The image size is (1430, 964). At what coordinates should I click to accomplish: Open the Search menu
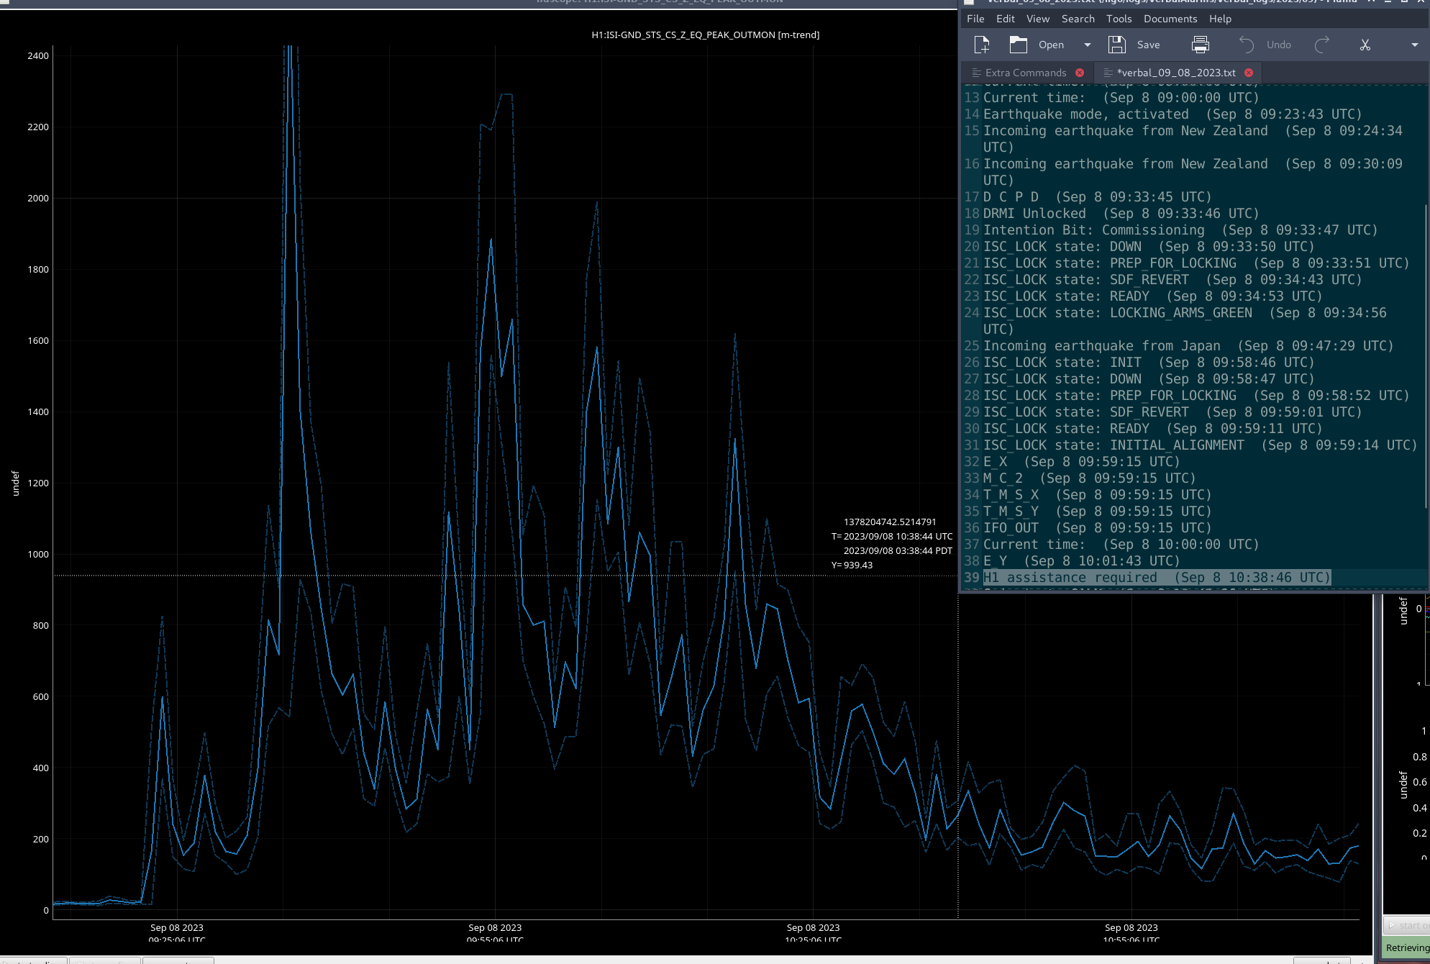(1078, 19)
